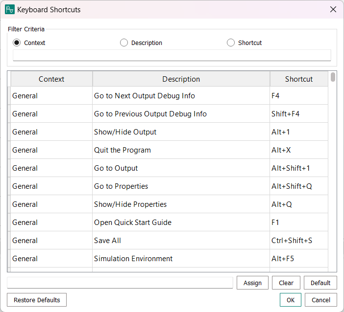Click the Default button

320,283
